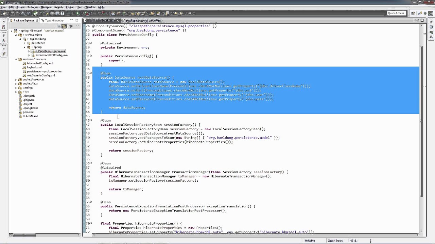Collapse the spring package
This screenshot has width=435, height=244.
(24, 47)
